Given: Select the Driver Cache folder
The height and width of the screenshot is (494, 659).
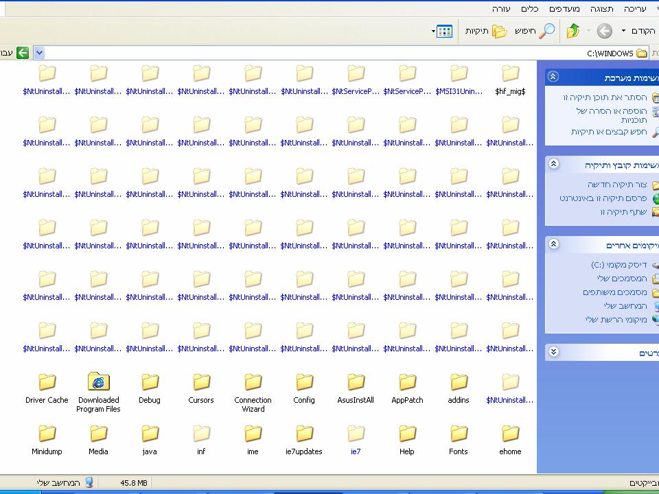Looking at the screenshot, I should (47, 382).
